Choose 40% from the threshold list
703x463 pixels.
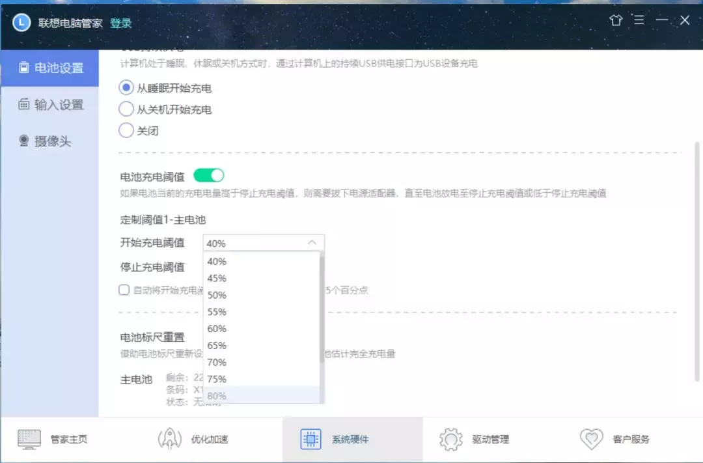pyautogui.click(x=262, y=261)
